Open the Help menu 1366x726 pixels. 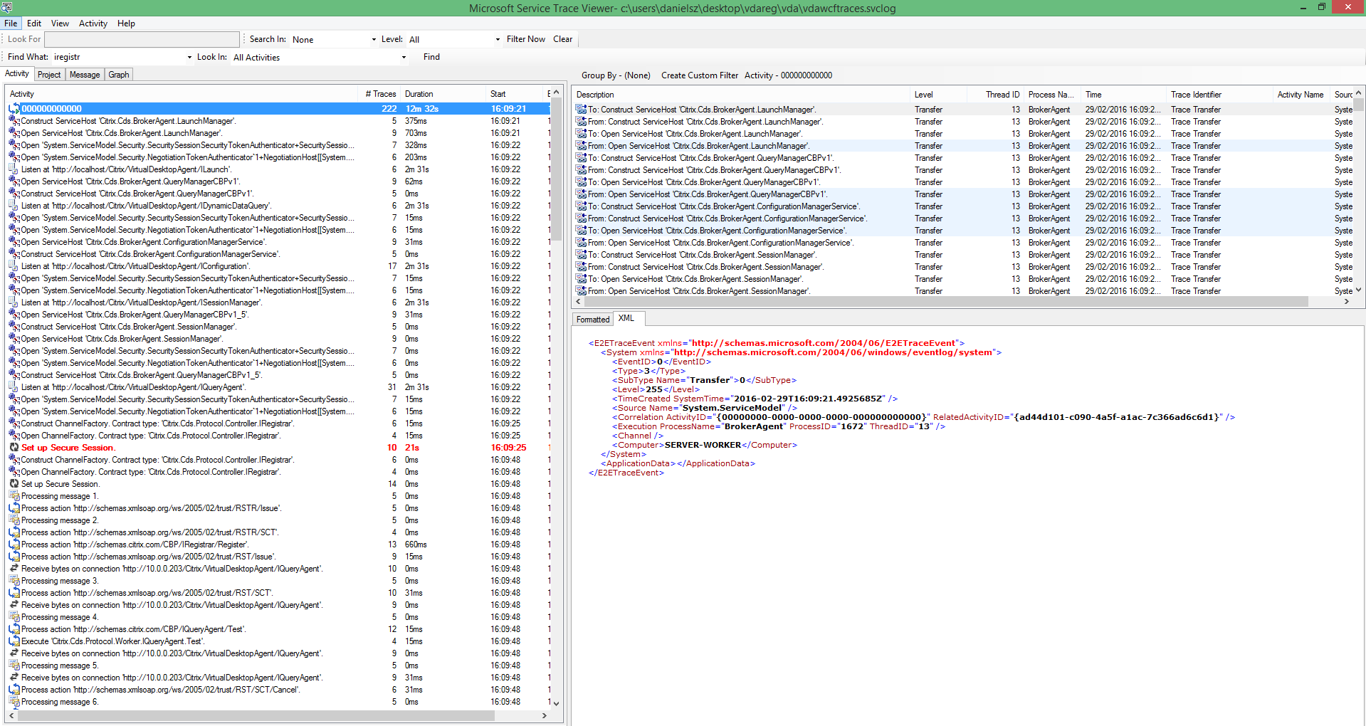(126, 23)
